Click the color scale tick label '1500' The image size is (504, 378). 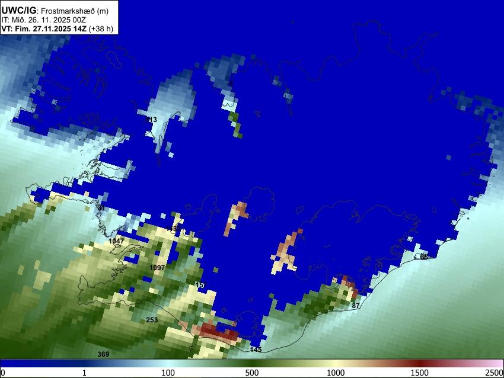[x=419, y=373]
